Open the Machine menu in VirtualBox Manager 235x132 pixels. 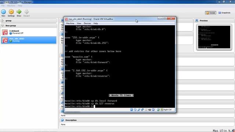click(x=11, y=5)
